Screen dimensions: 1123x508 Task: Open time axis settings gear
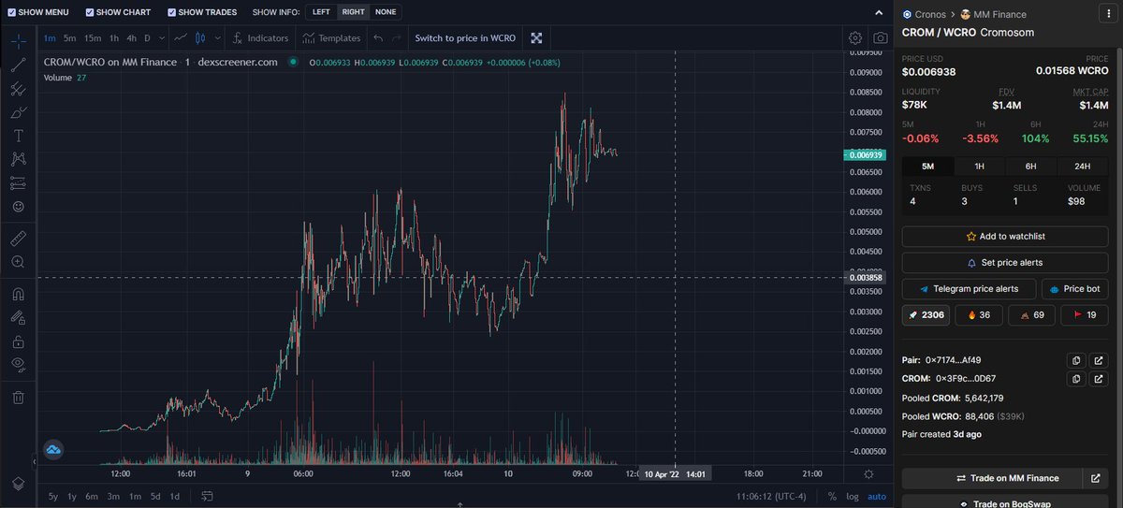868,474
